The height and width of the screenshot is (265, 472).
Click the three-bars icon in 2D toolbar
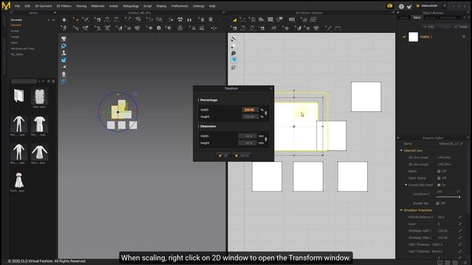pyautogui.click(x=292, y=20)
